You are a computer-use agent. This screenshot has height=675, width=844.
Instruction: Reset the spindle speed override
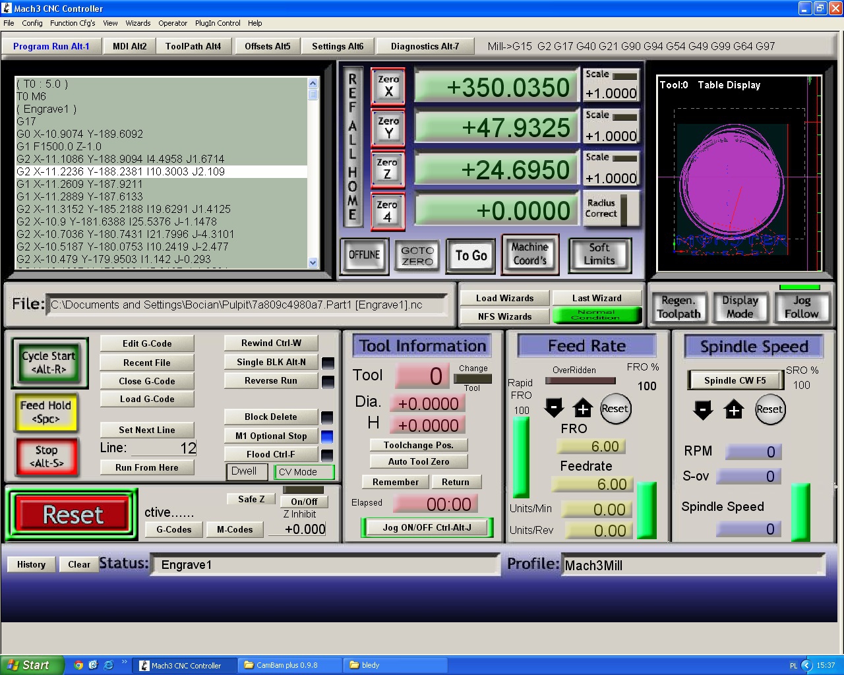[769, 409]
